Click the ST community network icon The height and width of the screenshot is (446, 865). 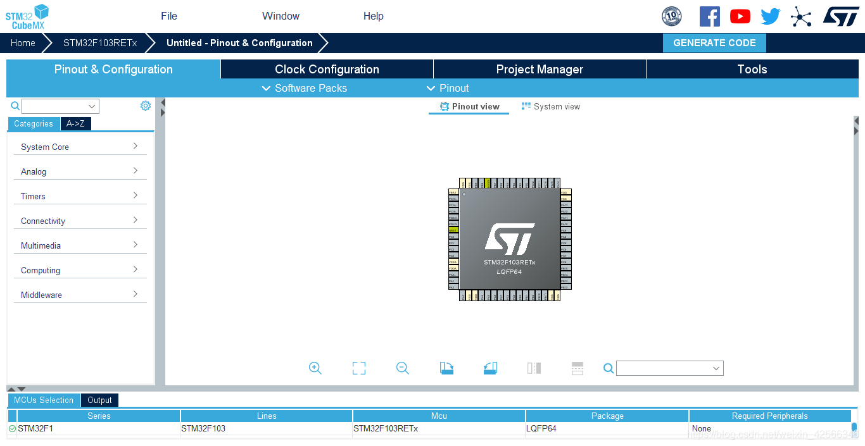pos(801,16)
